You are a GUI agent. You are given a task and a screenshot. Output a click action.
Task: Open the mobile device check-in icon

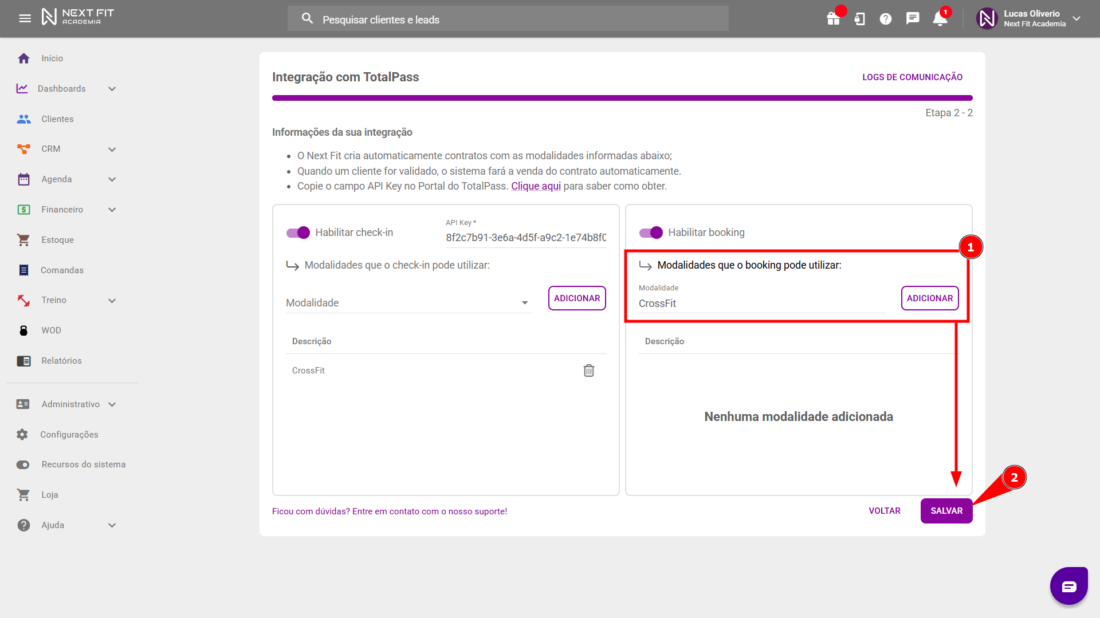[859, 19]
